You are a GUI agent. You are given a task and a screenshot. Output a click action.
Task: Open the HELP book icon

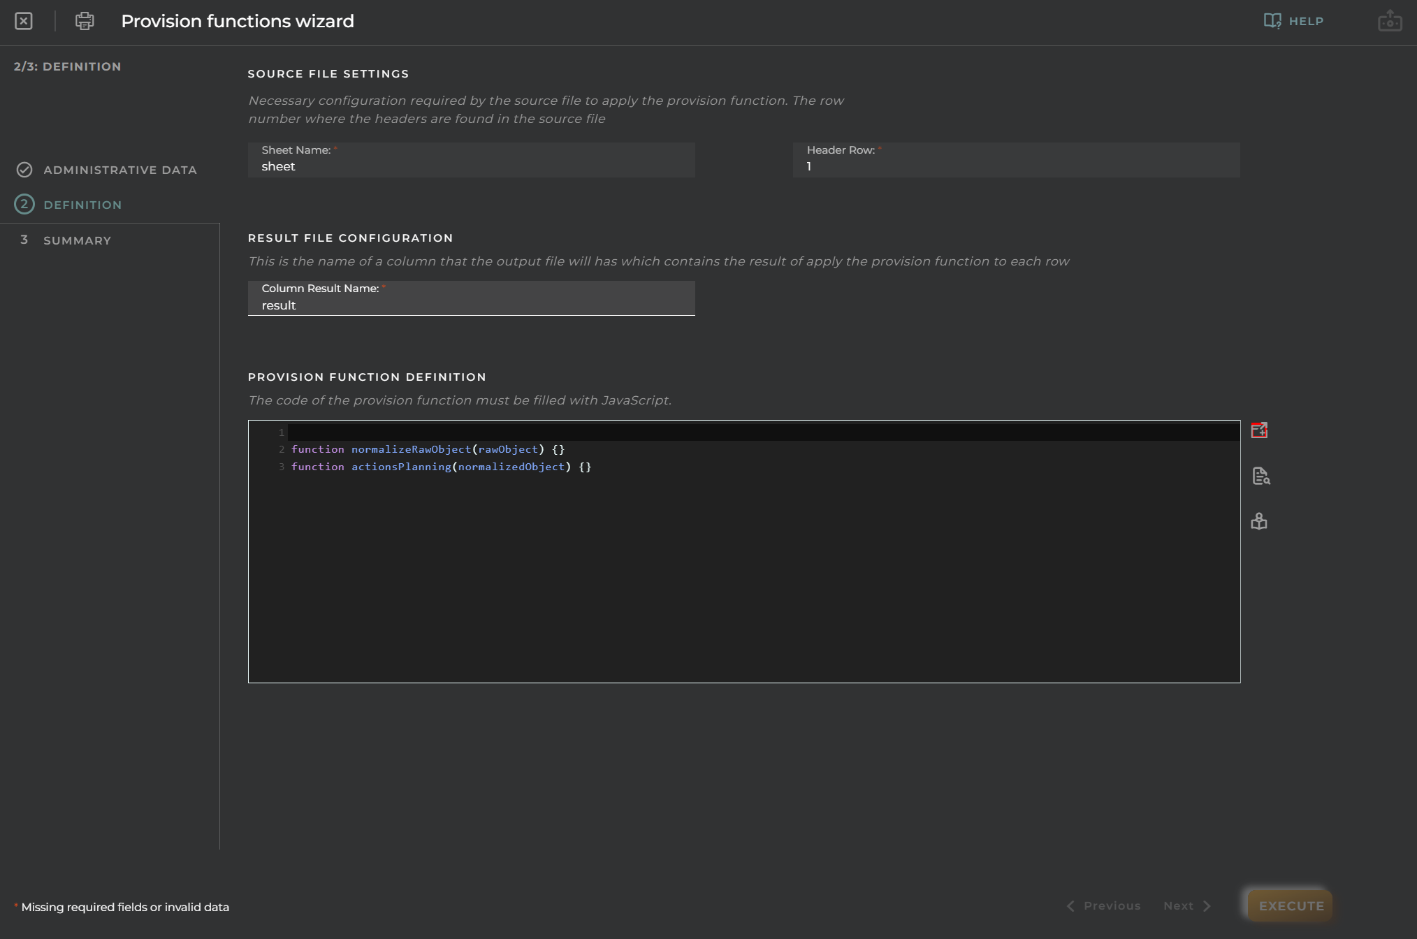[x=1272, y=21]
